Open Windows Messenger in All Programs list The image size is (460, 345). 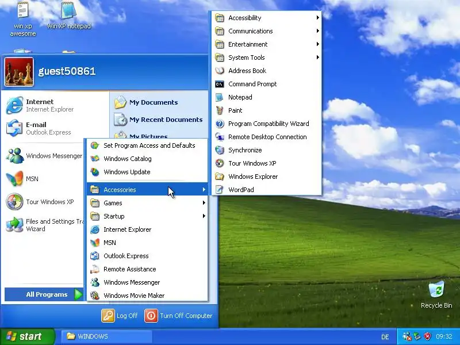pos(147,282)
